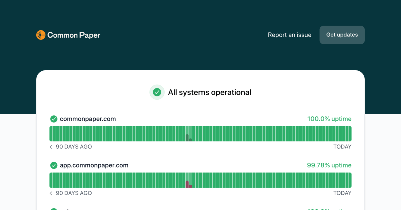Viewport: 401px width, 210px height.
Task: Click the TODAY label under app.commonpaper.com chart
Action: [x=342, y=193]
